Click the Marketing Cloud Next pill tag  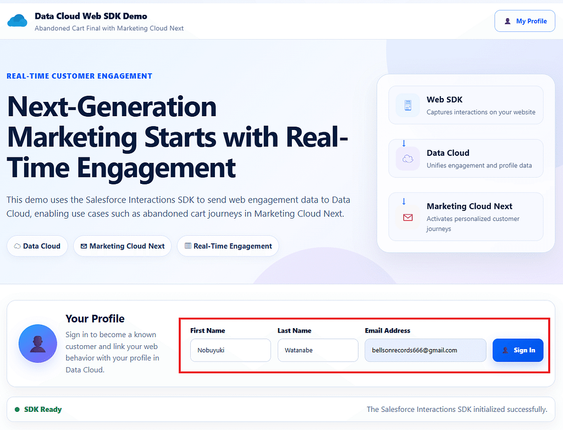(123, 246)
